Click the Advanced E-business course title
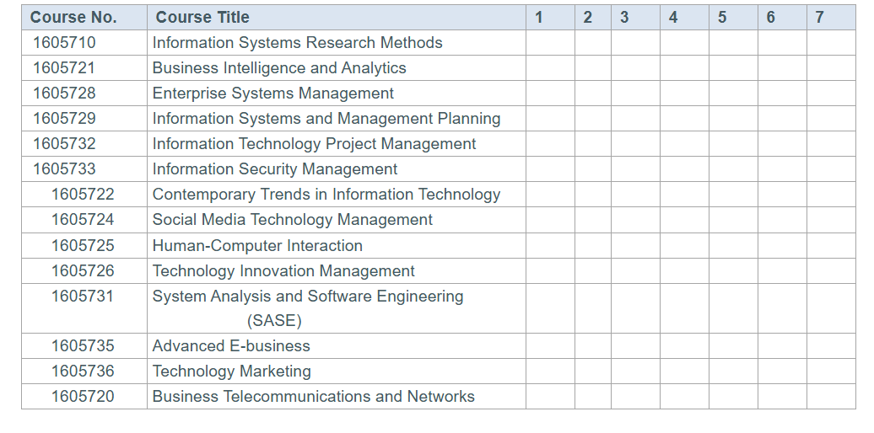The height and width of the screenshot is (433, 874). [x=231, y=346]
